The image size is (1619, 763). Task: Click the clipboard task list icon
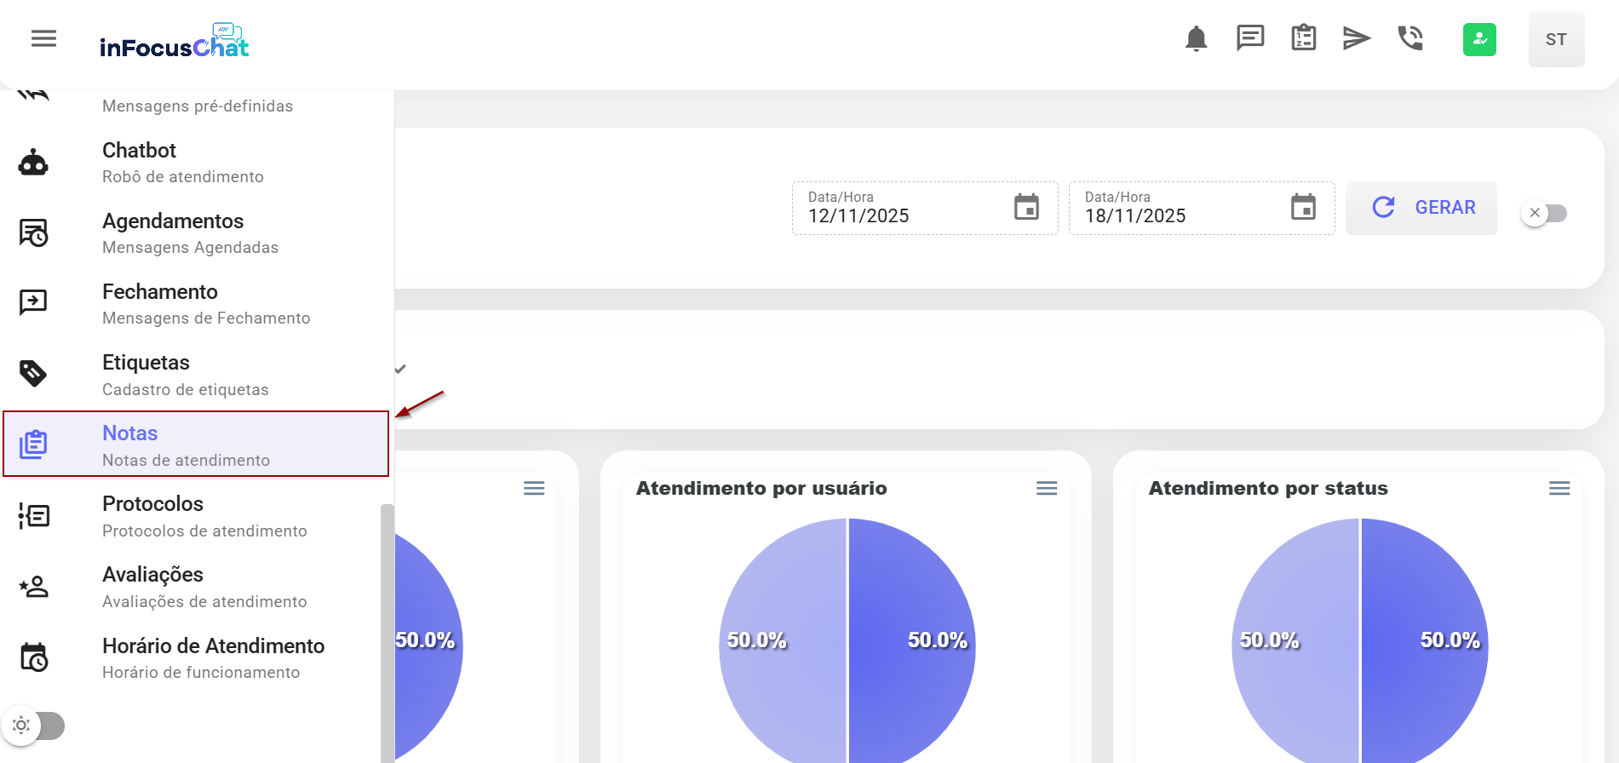pyautogui.click(x=1303, y=38)
